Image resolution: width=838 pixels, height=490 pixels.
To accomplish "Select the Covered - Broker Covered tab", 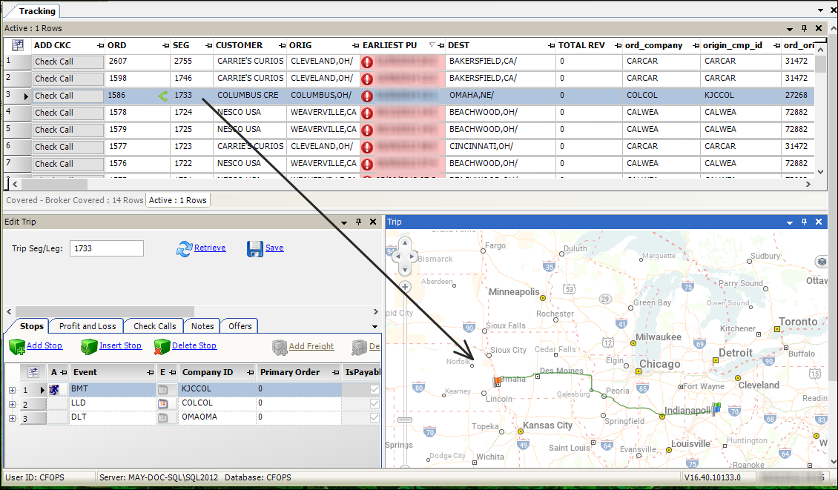I will 75,200.
